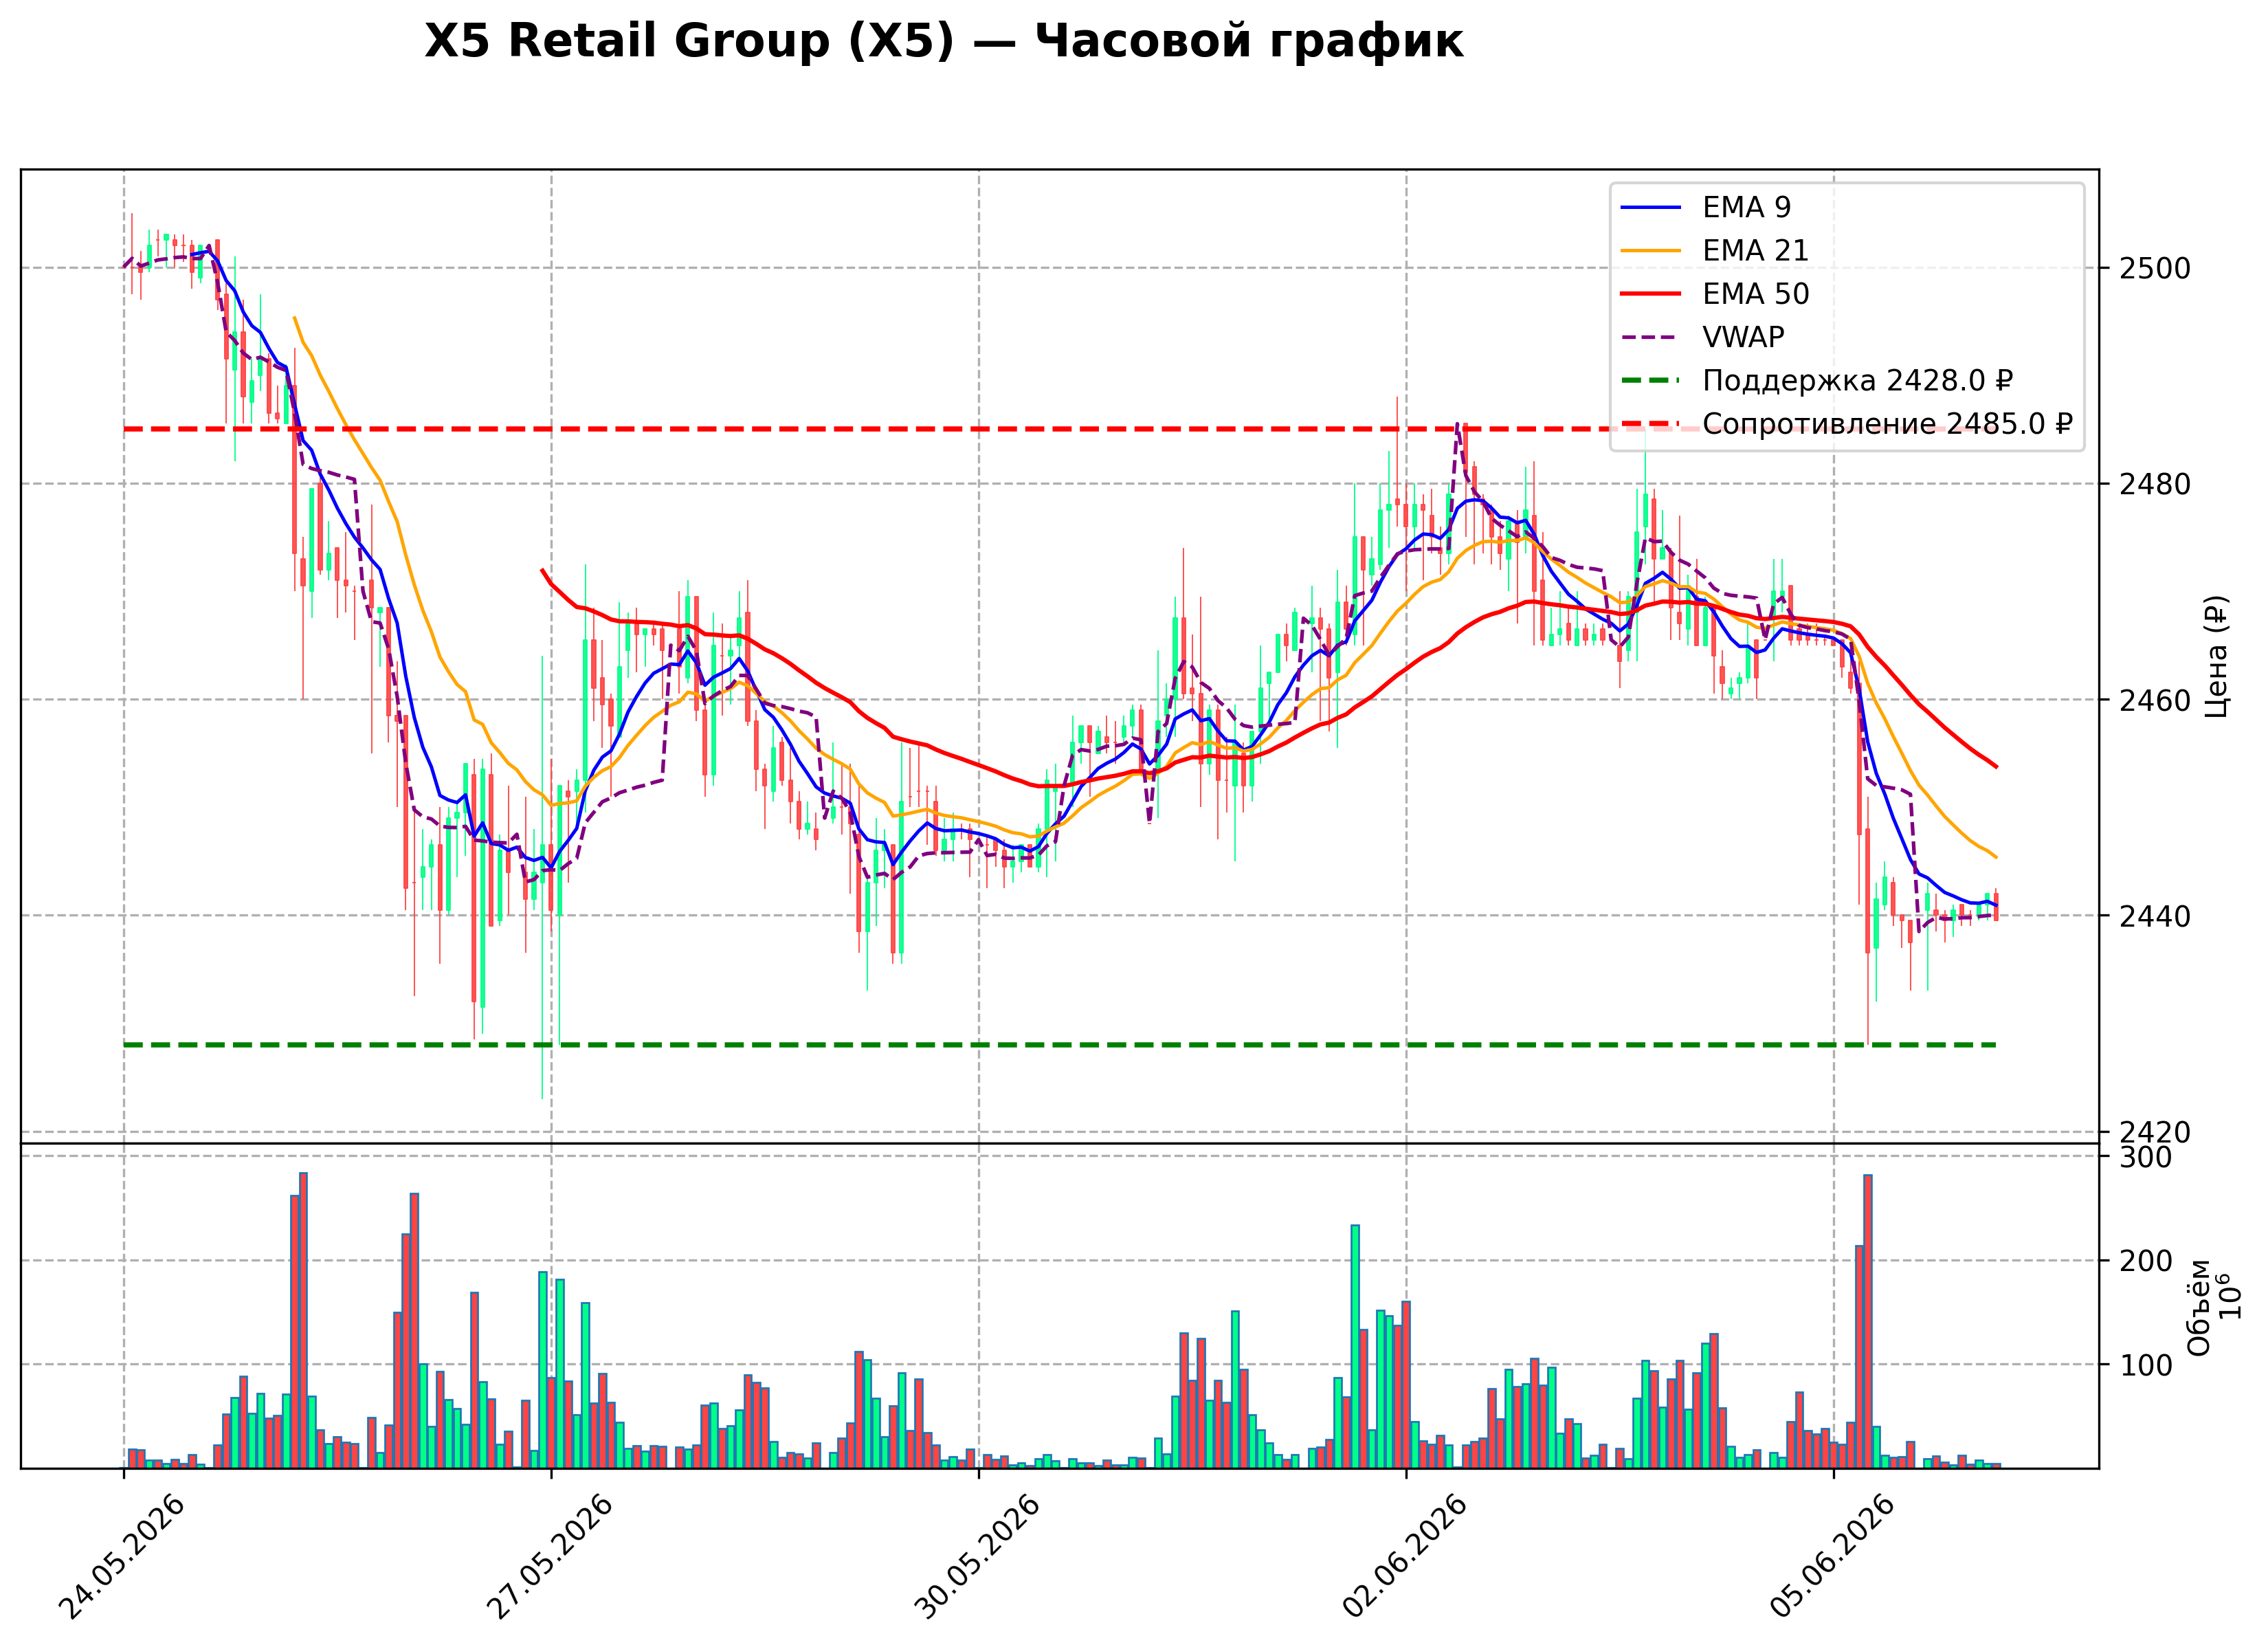Click the 05.06.2026 date axis label

(1832, 1558)
